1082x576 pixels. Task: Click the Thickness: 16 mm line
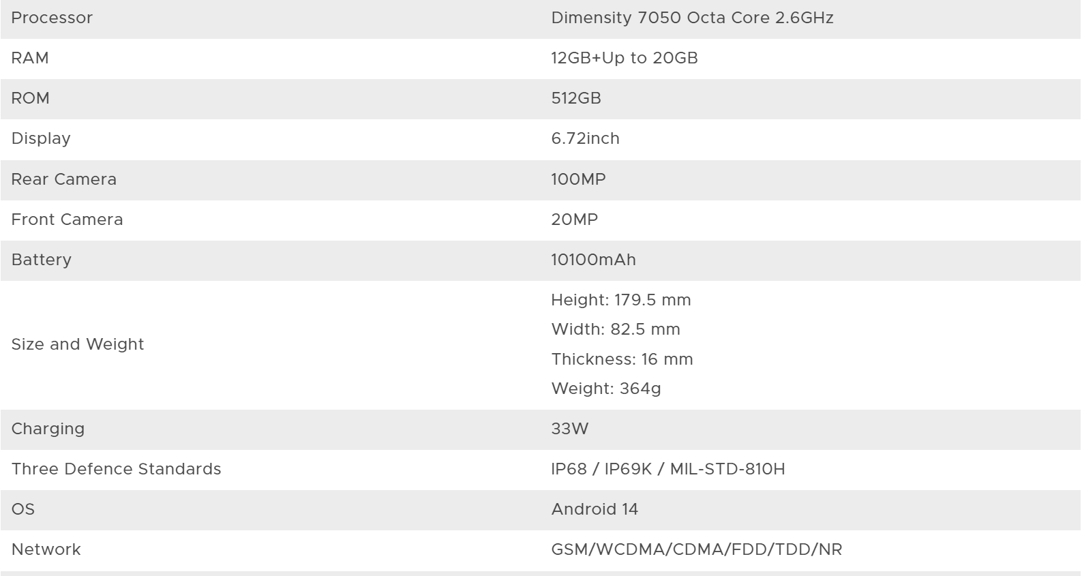click(x=622, y=359)
